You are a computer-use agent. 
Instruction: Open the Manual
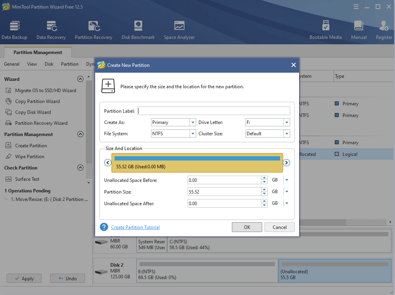pyautogui.click(x=359, y=30)
